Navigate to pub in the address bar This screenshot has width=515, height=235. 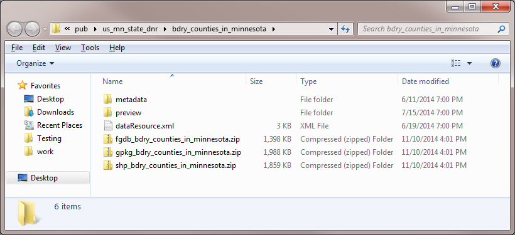coord(82,29)
